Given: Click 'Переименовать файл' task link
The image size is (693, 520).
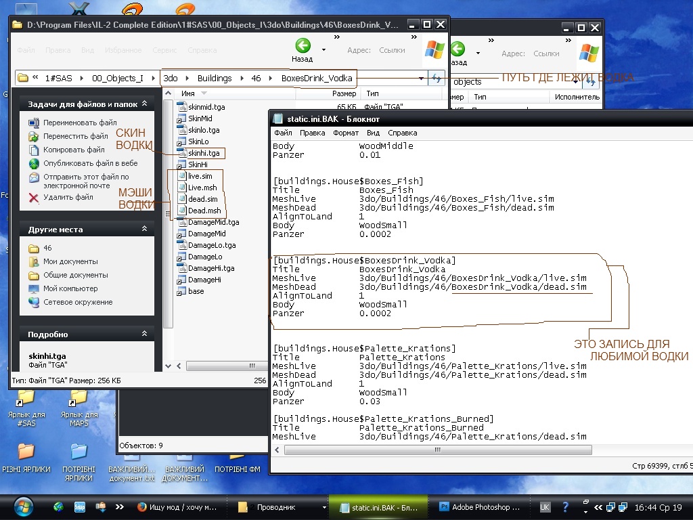Looking at the screenshot, I should (80, 123).
